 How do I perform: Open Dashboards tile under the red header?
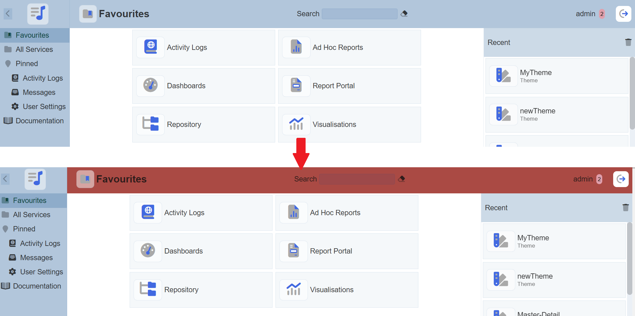(x=201, y=251)
